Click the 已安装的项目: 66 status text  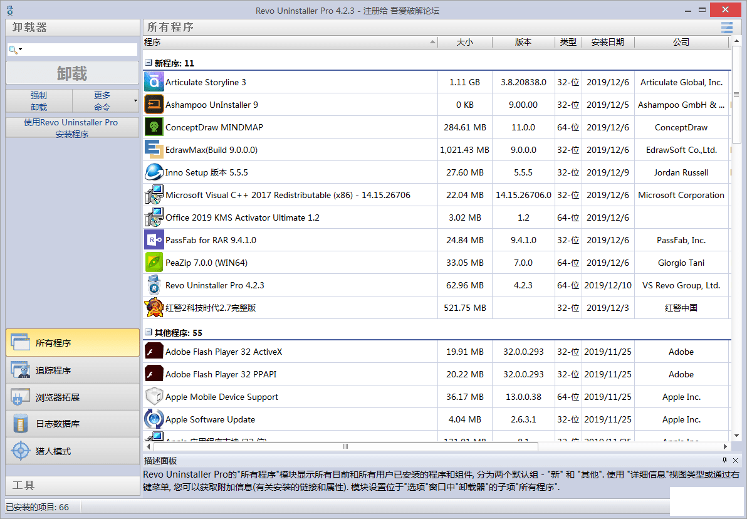[x=37, y=507]
